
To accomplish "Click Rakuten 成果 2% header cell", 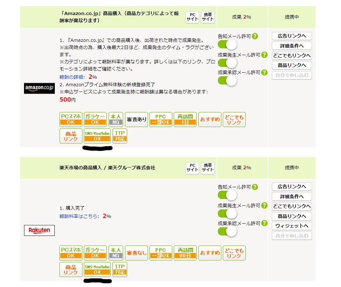I will click(242, 168).
